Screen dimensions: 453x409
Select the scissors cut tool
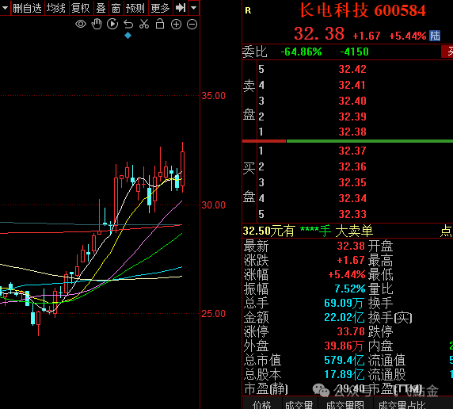click(144, 24)
